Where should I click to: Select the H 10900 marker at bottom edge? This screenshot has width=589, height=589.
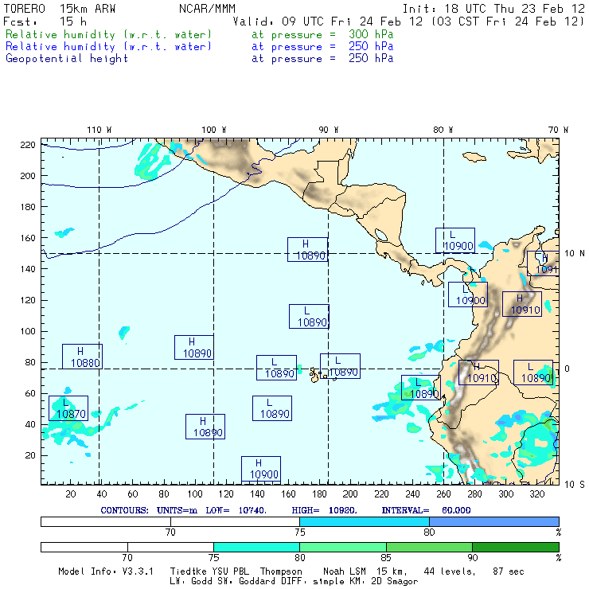(x=261, y=469)
